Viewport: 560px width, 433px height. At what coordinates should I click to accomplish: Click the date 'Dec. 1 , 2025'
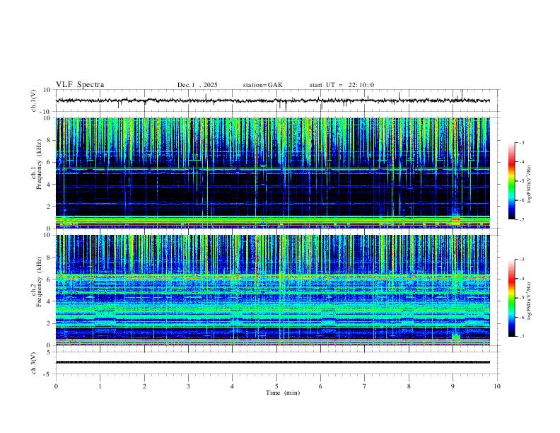(x=197, y=85)
